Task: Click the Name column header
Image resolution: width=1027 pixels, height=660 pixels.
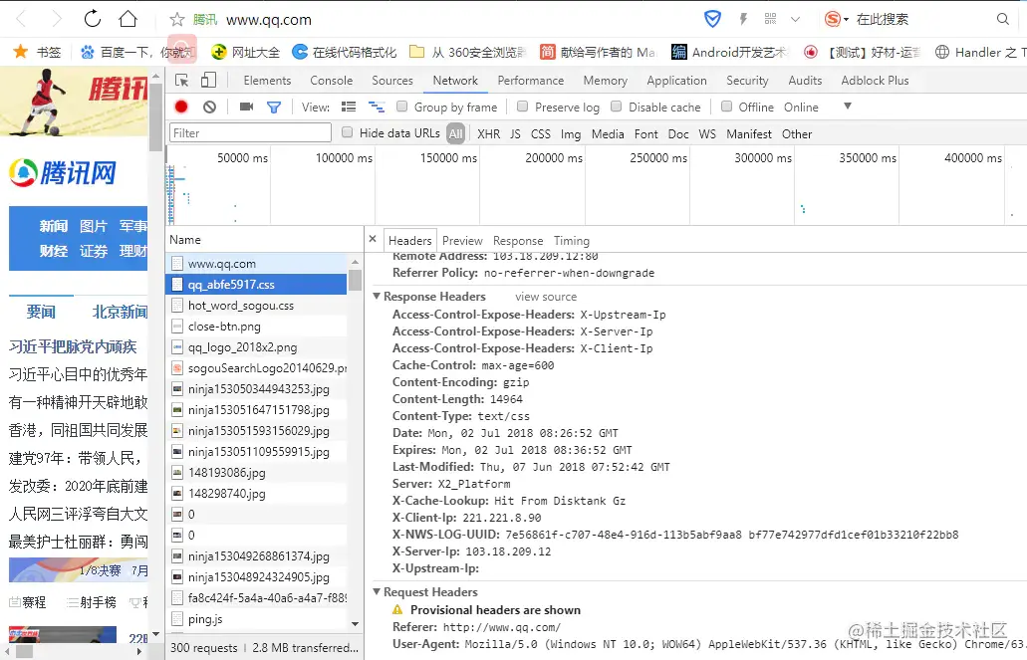Action: click(265, 240)
